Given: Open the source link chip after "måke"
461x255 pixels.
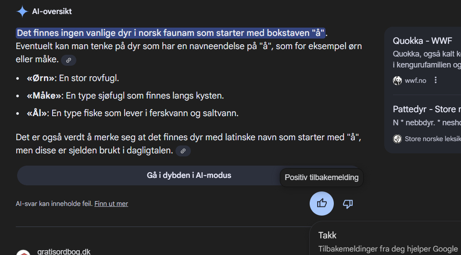Looking at the screenshot, I should coord(68,60).
